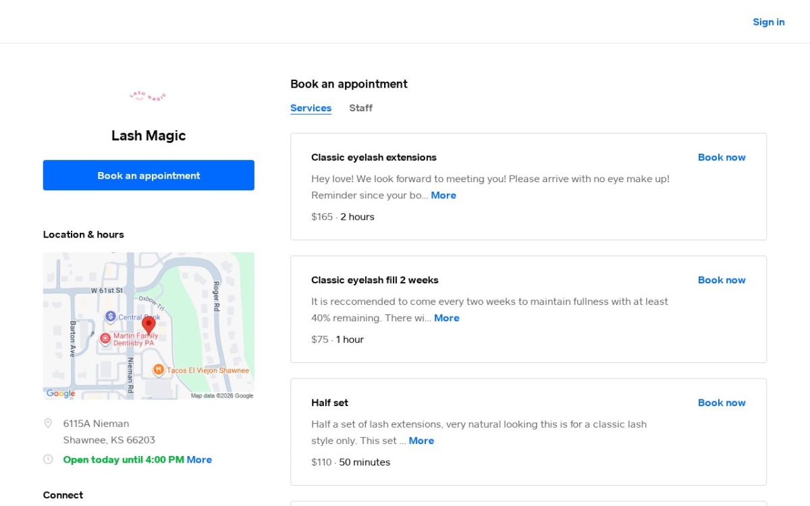The image size is (810, 506).
Task: Click the Half set service title
Action: (329, 403)
